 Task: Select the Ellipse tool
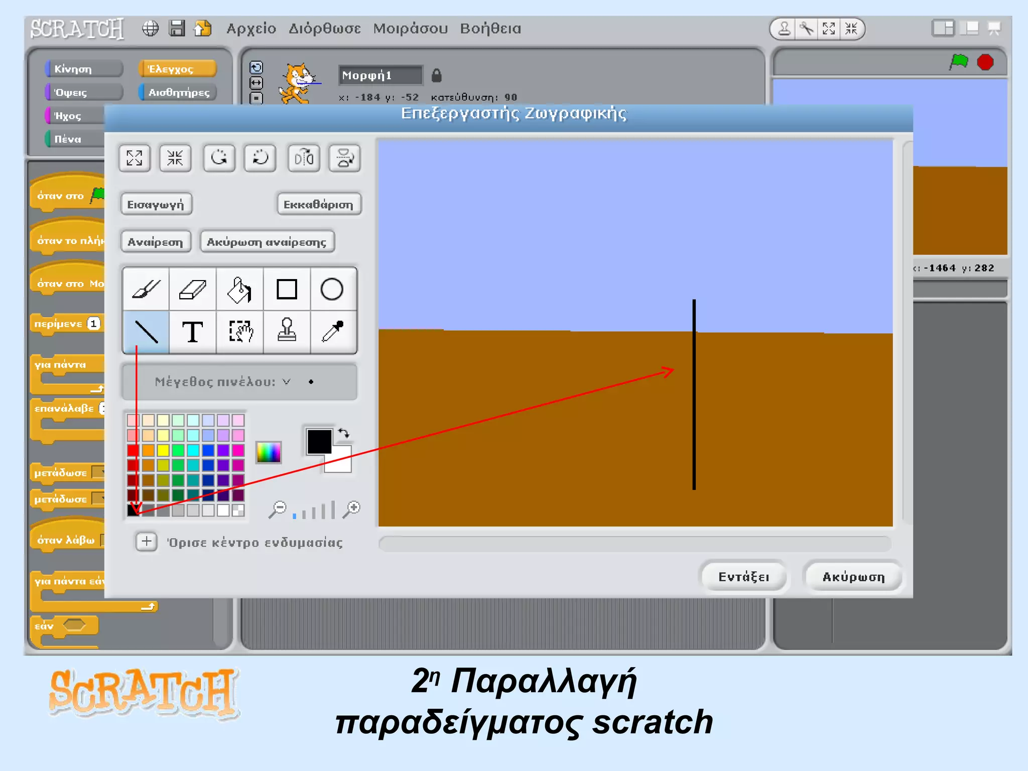(x=332, y=289)
